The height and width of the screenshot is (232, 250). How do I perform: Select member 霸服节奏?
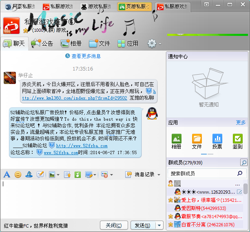click(205, 217)
